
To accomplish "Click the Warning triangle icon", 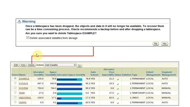I will click(19, 22).
